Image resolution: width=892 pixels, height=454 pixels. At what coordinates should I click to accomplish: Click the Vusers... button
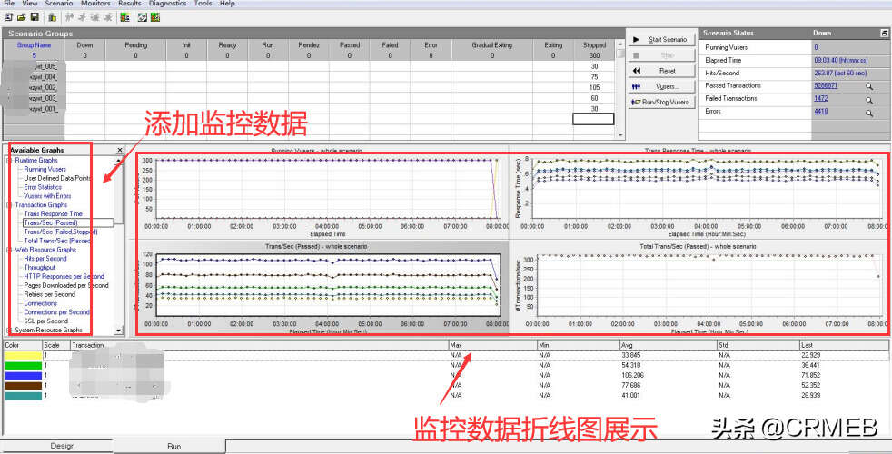(x=661, y=86)
